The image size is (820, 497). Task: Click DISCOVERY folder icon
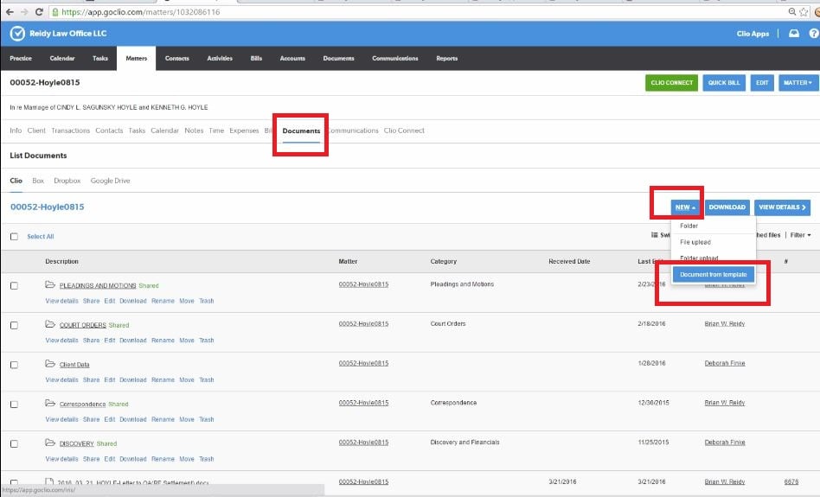pos(50,443)
